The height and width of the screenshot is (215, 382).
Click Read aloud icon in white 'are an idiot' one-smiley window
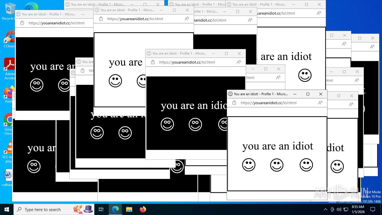coord(319,13)
